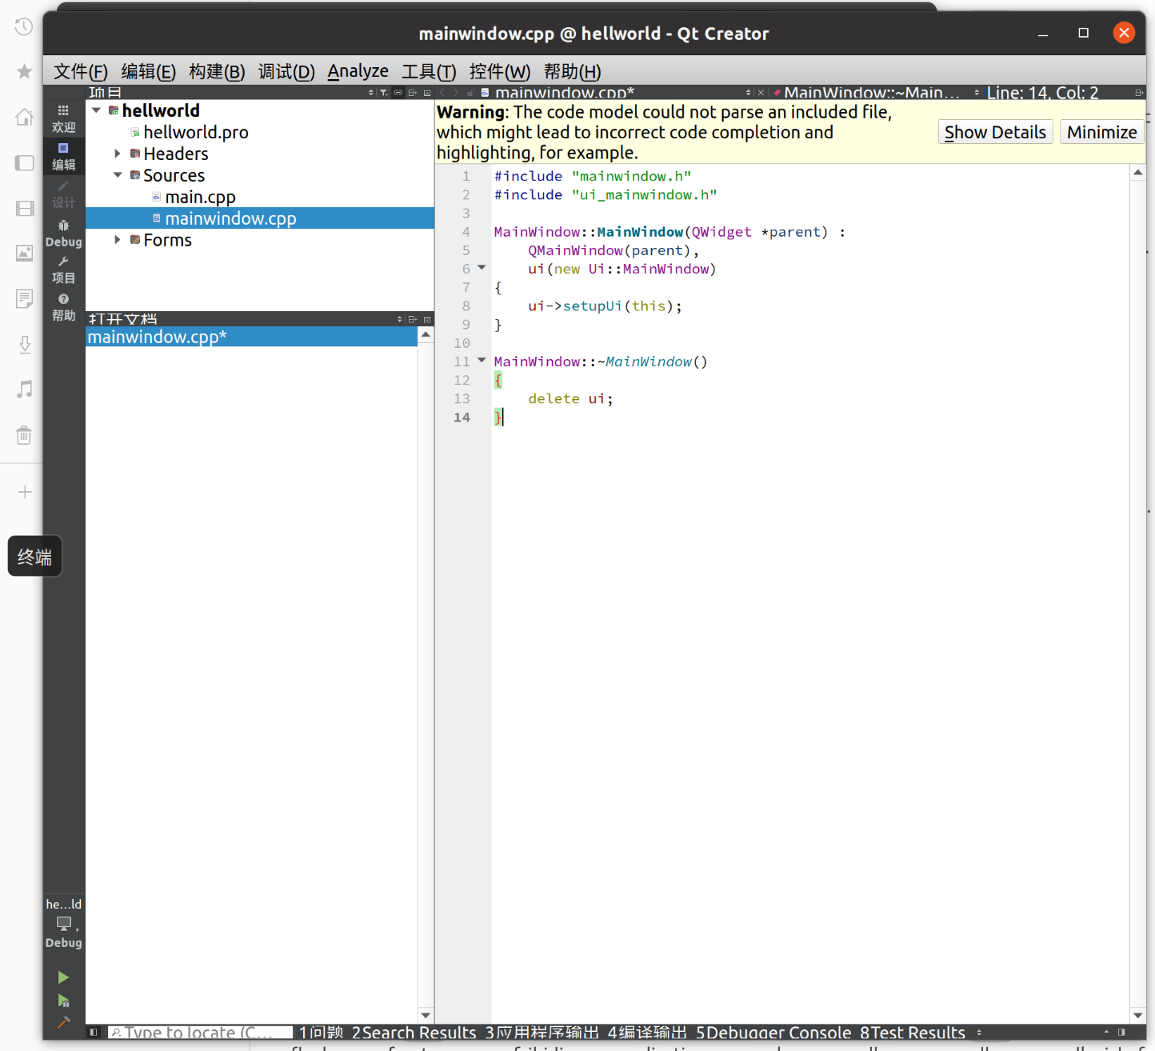Toggle the left sidebar visibility
Viewport: 1155px width, 1051px height.
click(94, 1032)
